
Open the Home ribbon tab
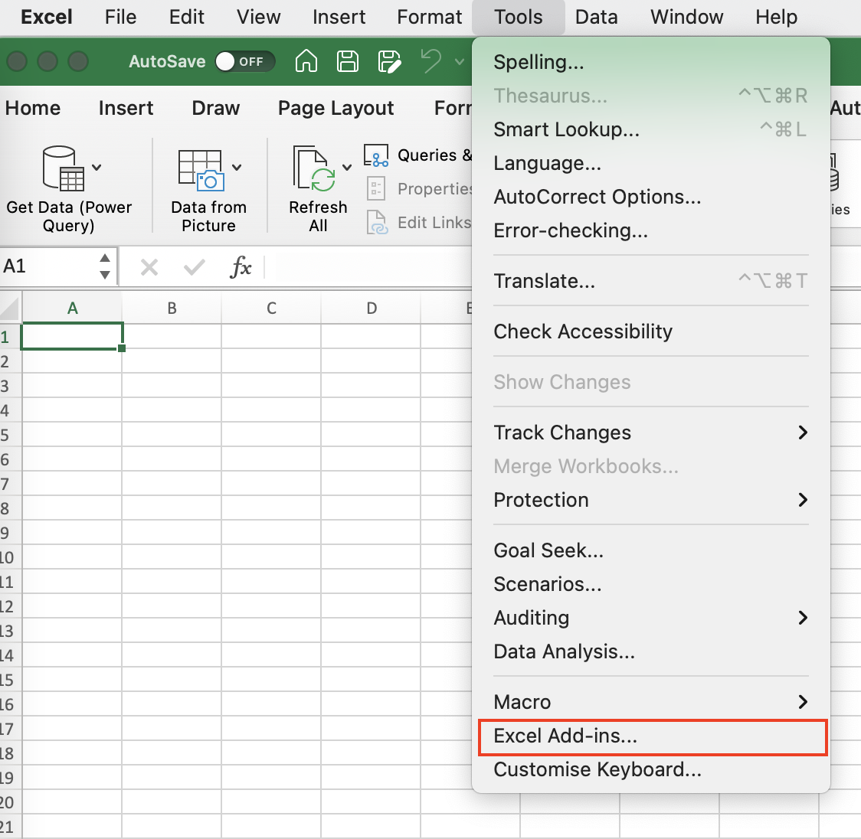[33, 108]
